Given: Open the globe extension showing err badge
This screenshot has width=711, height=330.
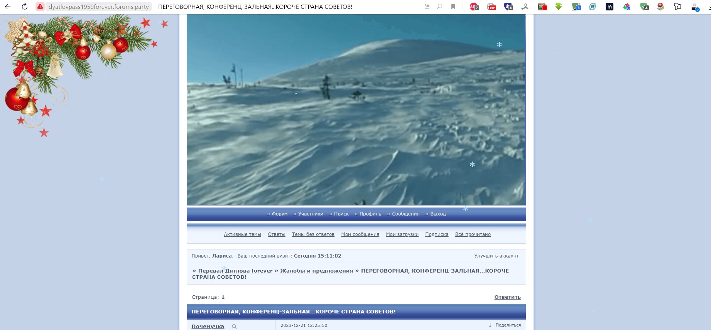Looking at the screenshot, I should pyautogui.click(x=491, y=7).
